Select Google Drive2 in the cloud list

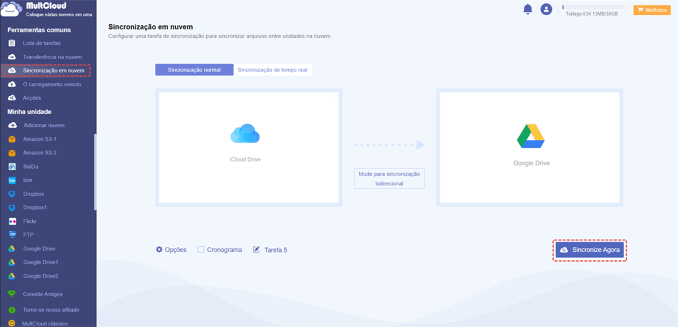[41, 276]
